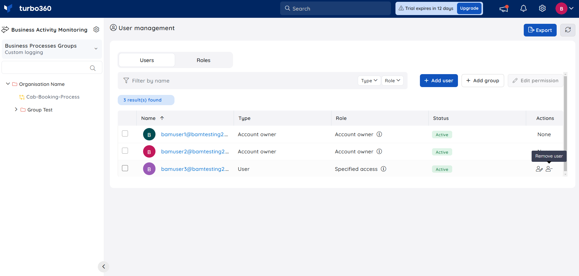Click the Upgrade button

pyautogui.click(x=469, y=8)
